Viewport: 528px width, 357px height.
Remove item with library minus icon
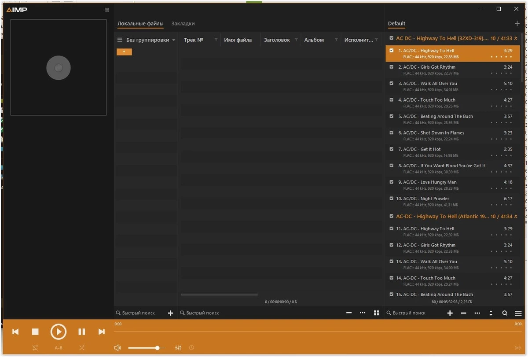(x=349, y=313)
